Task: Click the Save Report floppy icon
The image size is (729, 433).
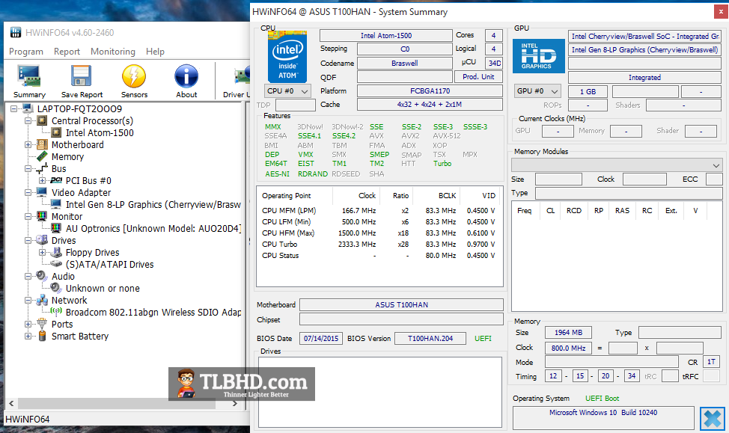Action: 82,76
